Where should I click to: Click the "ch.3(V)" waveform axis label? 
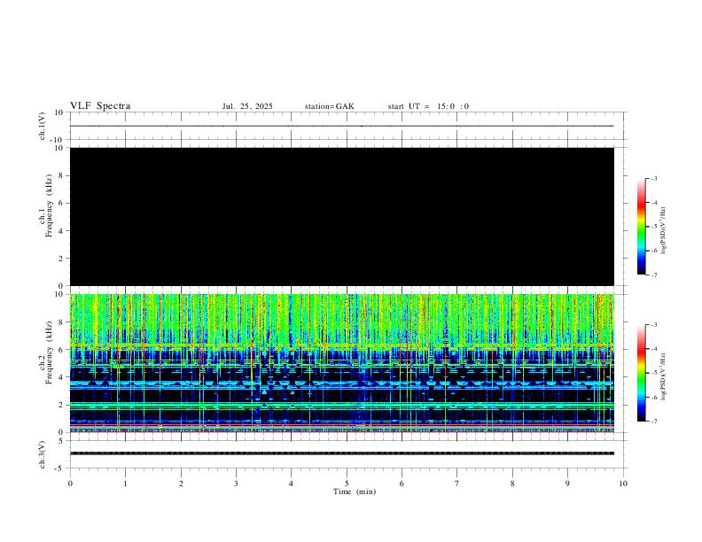click(43, 454)
